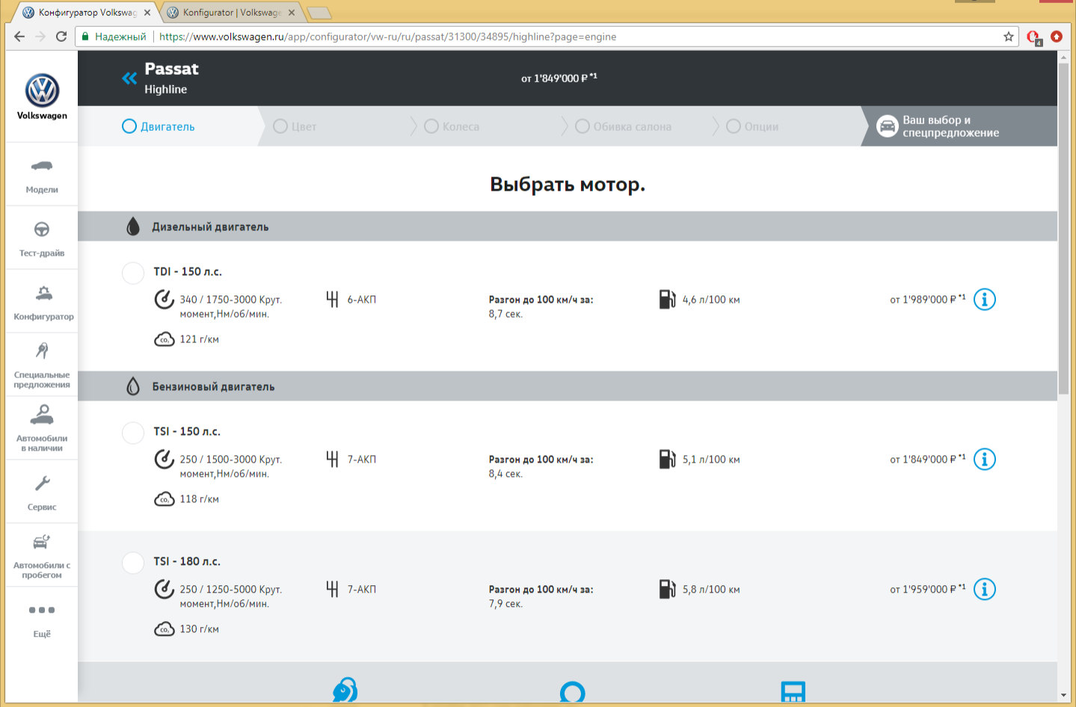Image resolution: width=1076 pixels, height=707 pixels.
Task: Click the fuel pump icon for TDI 150
Action: tap(667, 300)
